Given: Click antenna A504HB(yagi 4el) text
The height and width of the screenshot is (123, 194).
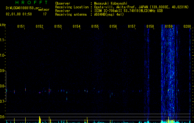Looking at the screenshot, I should (x=109, y=14).
